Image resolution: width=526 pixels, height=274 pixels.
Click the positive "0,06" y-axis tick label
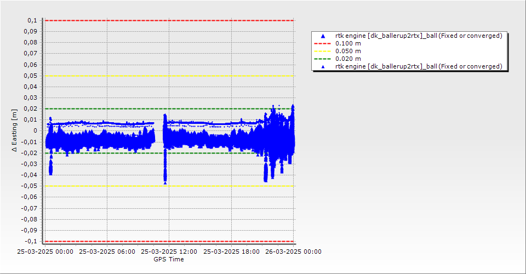31,65
